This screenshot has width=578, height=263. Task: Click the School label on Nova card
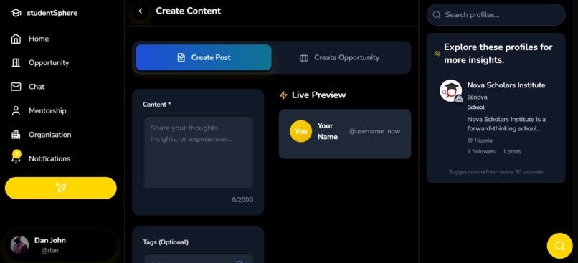click(476, 107)
